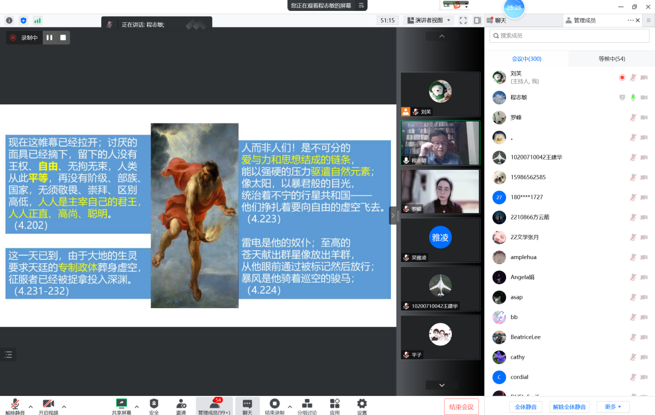Screen dimensions: 655x415
Task: Switch to the 等候中(54) waiting tab
Action: pyautogui.click(x=612, y=59)
